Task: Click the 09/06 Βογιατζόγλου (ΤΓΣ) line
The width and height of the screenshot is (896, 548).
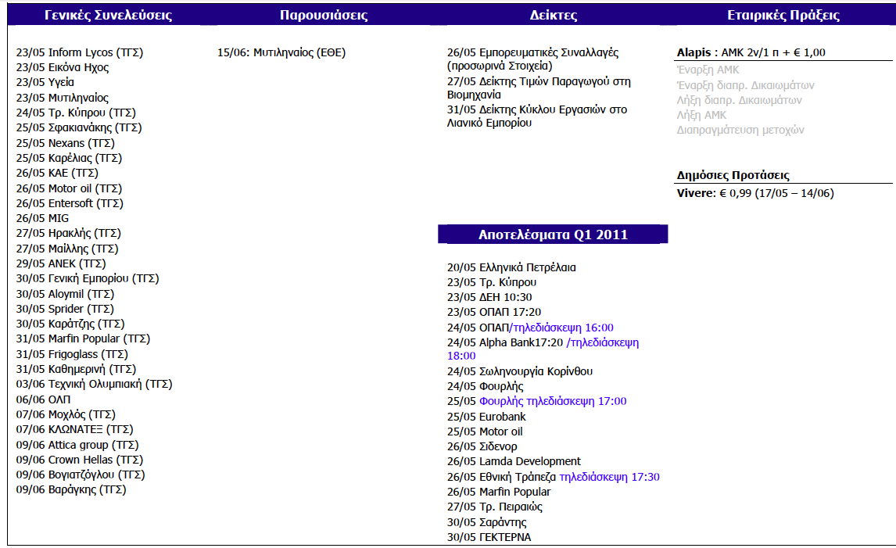Action: [81, 475]
